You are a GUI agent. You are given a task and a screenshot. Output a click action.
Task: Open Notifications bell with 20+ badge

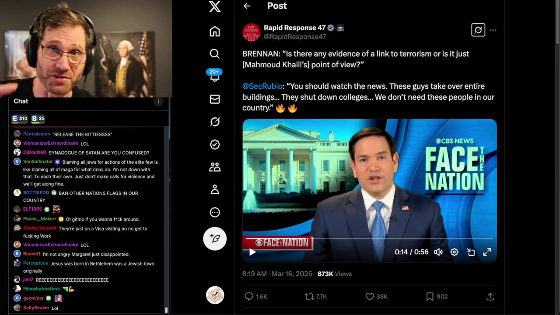click(x=214, y=75)
